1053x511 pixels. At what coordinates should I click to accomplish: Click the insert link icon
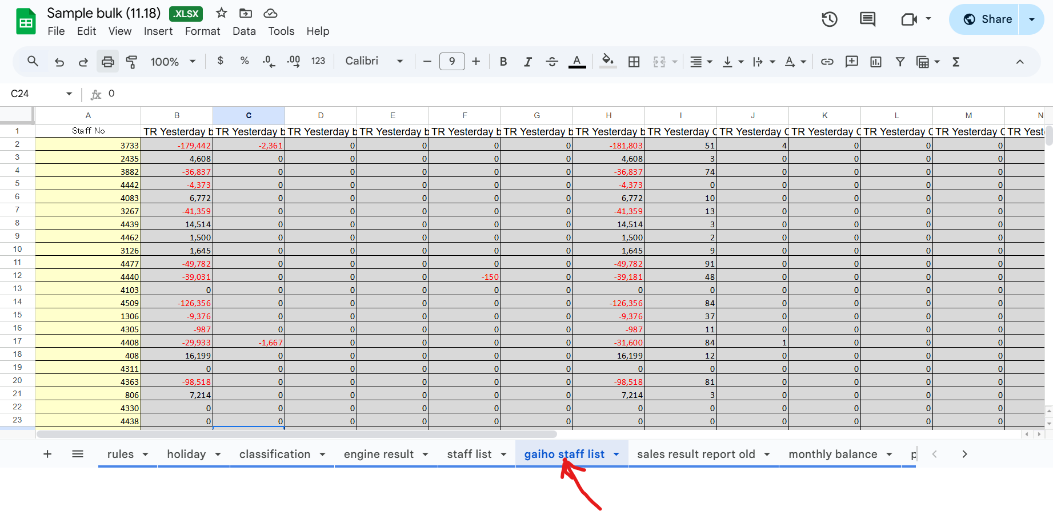point(827,62)
